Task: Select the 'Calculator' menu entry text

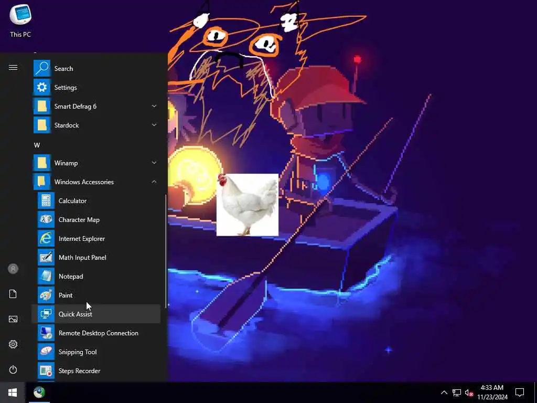Action: [x=72, y=201]
